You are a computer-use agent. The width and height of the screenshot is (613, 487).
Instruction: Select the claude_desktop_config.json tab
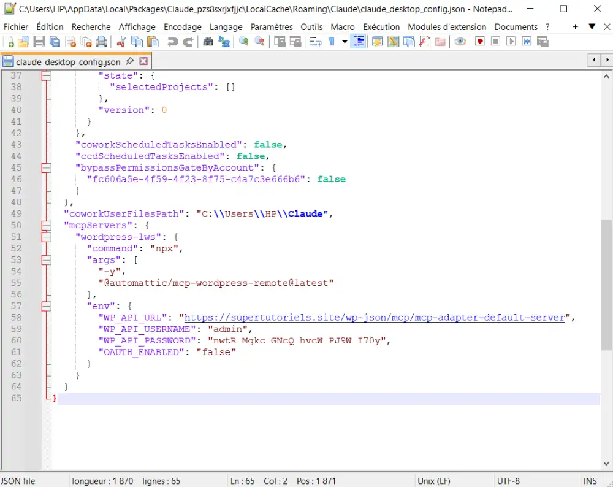pyautogui.click(x=68, y=62)
